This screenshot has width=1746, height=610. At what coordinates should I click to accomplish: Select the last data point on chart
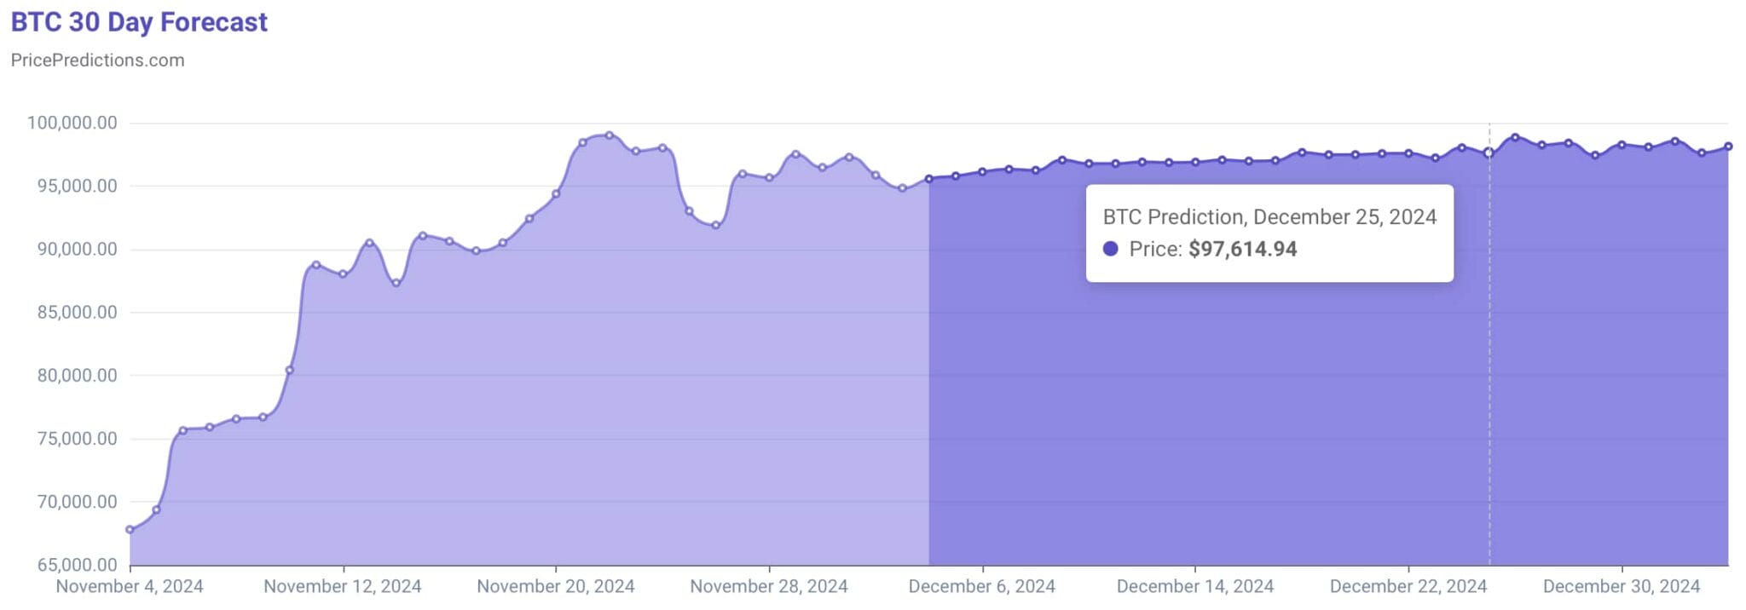pyautogui.click(x=1728, y=147)
